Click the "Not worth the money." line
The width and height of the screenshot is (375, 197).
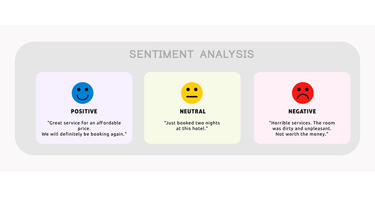[x=302, y=134]
